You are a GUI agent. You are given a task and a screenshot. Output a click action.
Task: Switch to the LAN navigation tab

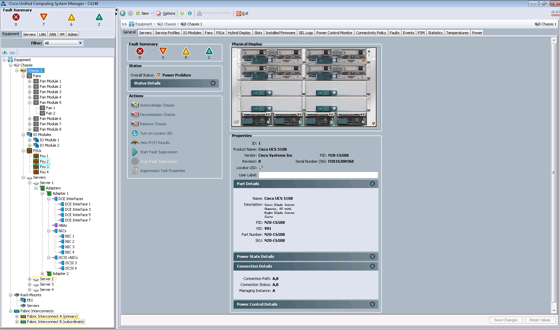(x=42, y=34)
